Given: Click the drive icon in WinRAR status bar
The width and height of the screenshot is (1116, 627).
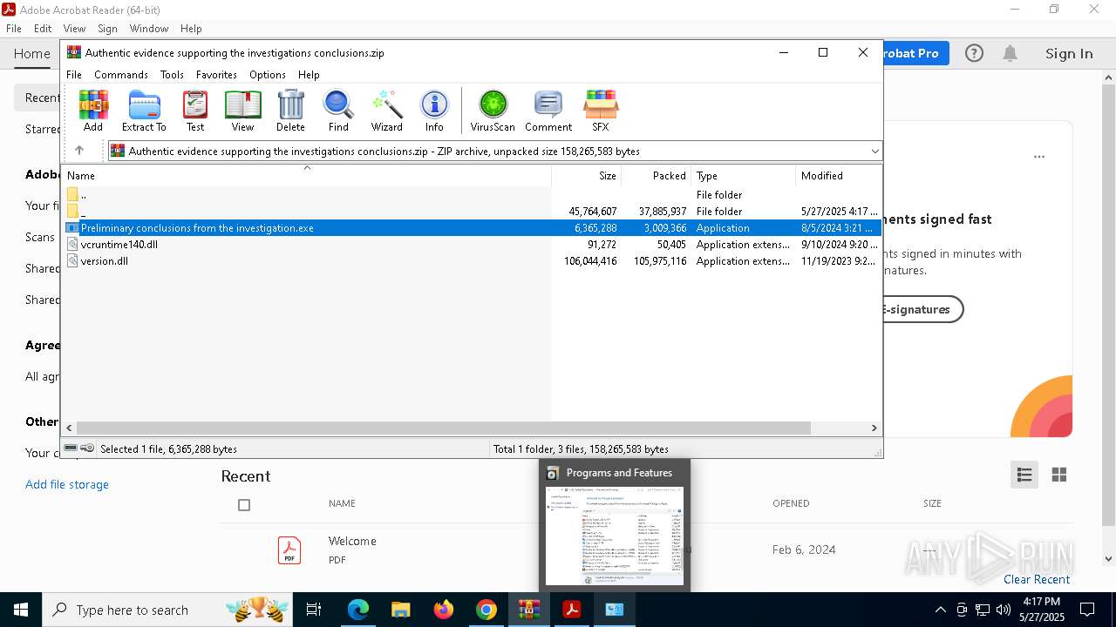Looking at the screenshot, I should [71, 448].
